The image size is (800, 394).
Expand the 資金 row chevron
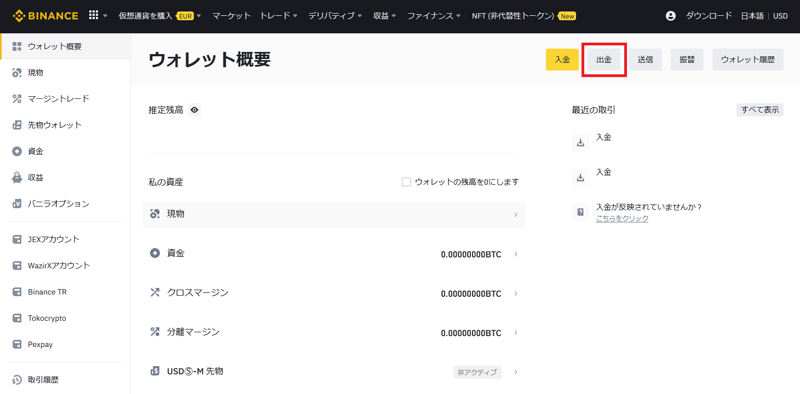516,254
